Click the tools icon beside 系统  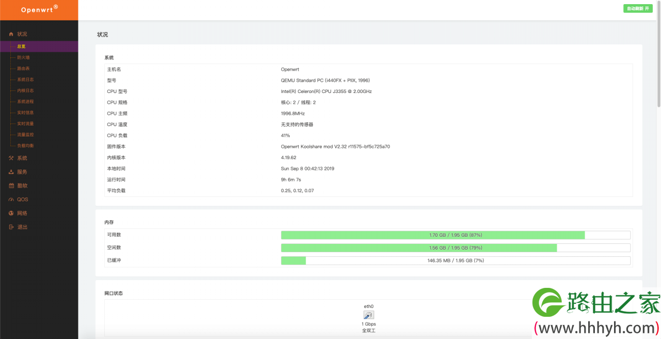click(x=11, y=158)
